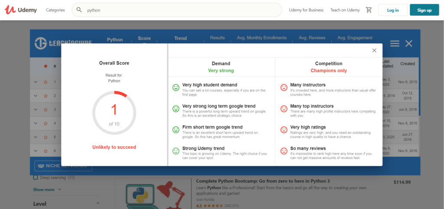This screenshot has height=209, width=444.
Task: Expand row 1 chevron
Action: [36, 82]
